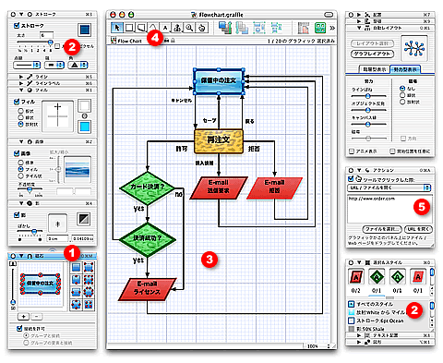Show more toolbar items via » chevron
The height and width of the screenshot is (363, 443).
coord(332,28)
